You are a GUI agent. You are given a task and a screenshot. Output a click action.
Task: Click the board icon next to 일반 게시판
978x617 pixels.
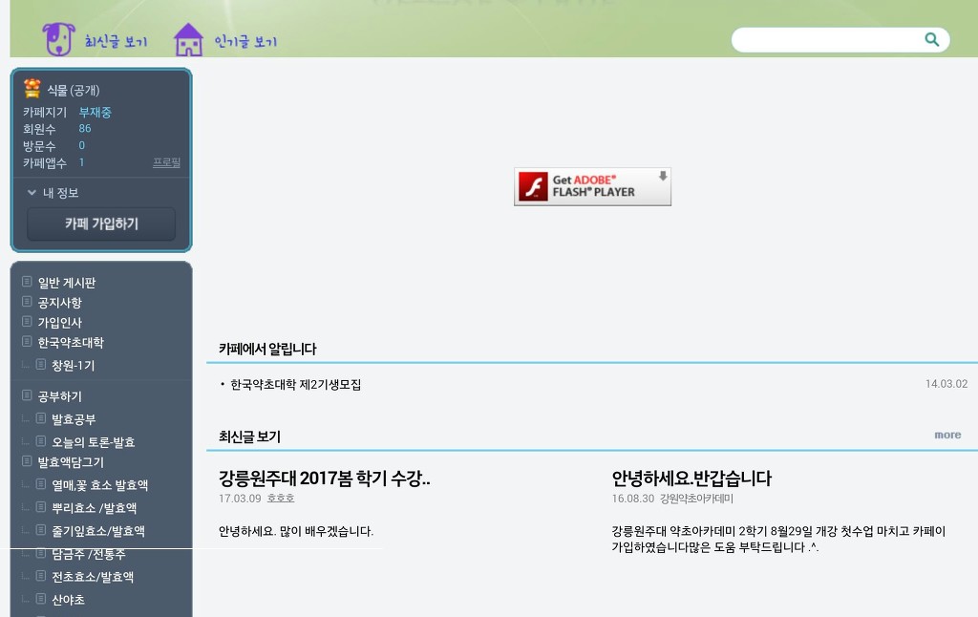[x=27, y=282]
